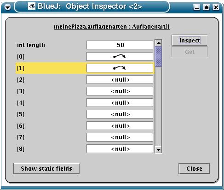Select array element [8] at list bottom
The height and width of the screenshot is (190, 224).
coord(85,149)
